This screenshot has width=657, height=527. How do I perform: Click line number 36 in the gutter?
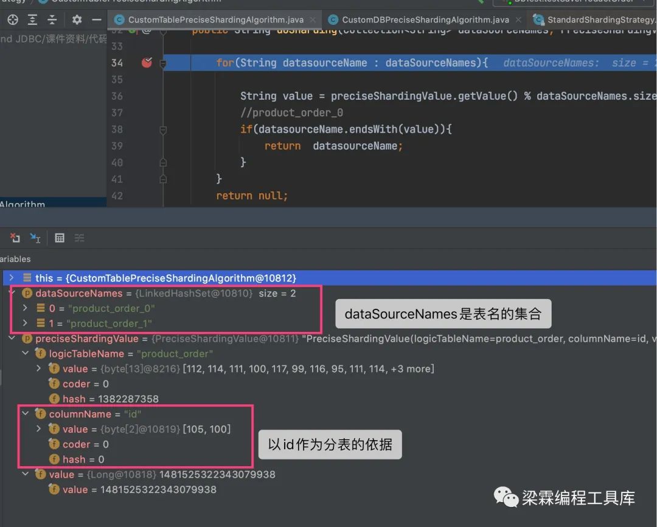pos(117,96)
